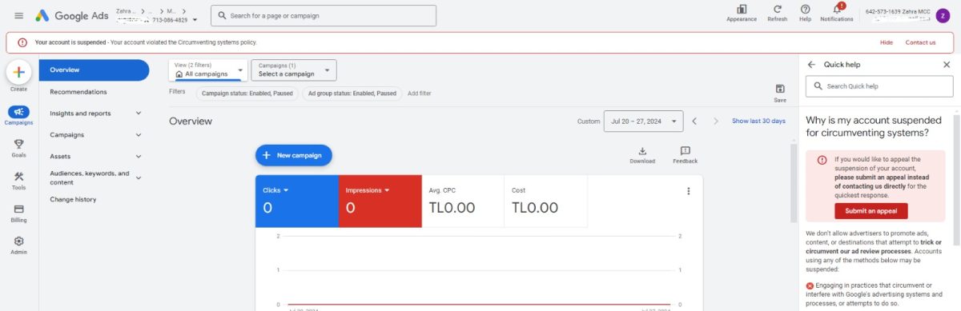
Task: Click Show last 30 days link
Action: 758,121
